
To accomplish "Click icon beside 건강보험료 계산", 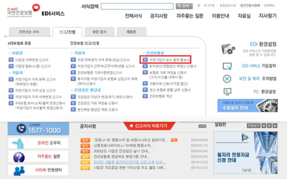I will 145,96.
